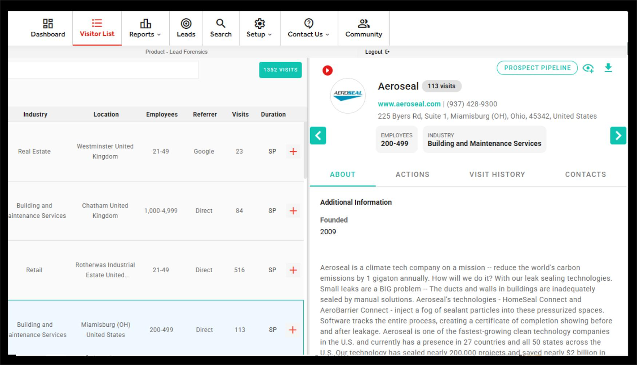Sort by the Duration column header
Image resolution: width=637 pixels, height=365 pixels.
[273, 114]
